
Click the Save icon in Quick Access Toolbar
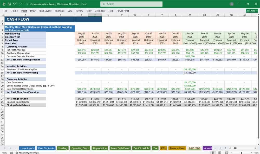(x=9, y=4)
